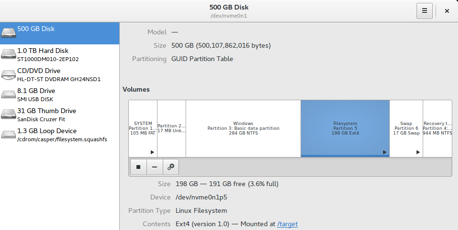Click the 1.0 TB Hard Disk drive icon
The height and width of the screenshot is (230, 458).
click(x=9, y=54)
